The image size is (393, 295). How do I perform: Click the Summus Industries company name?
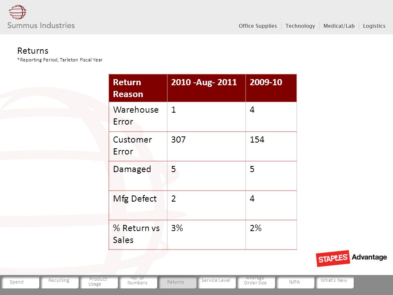point(41,25)
